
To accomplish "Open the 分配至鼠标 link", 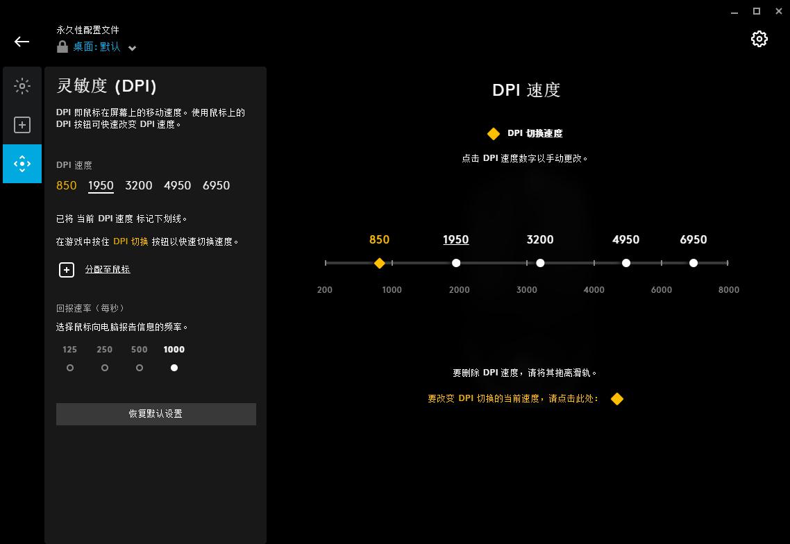I will tap(108, 269).
